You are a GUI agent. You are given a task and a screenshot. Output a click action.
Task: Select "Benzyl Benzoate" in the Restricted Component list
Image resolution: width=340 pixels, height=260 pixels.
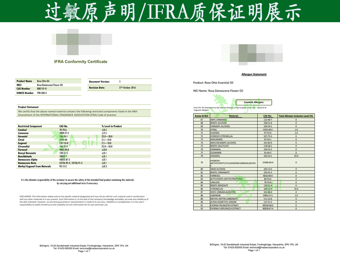(27, 153)
